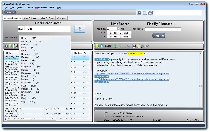Open the Activate menu
This screenshot has width=210, height=132.
29,8
